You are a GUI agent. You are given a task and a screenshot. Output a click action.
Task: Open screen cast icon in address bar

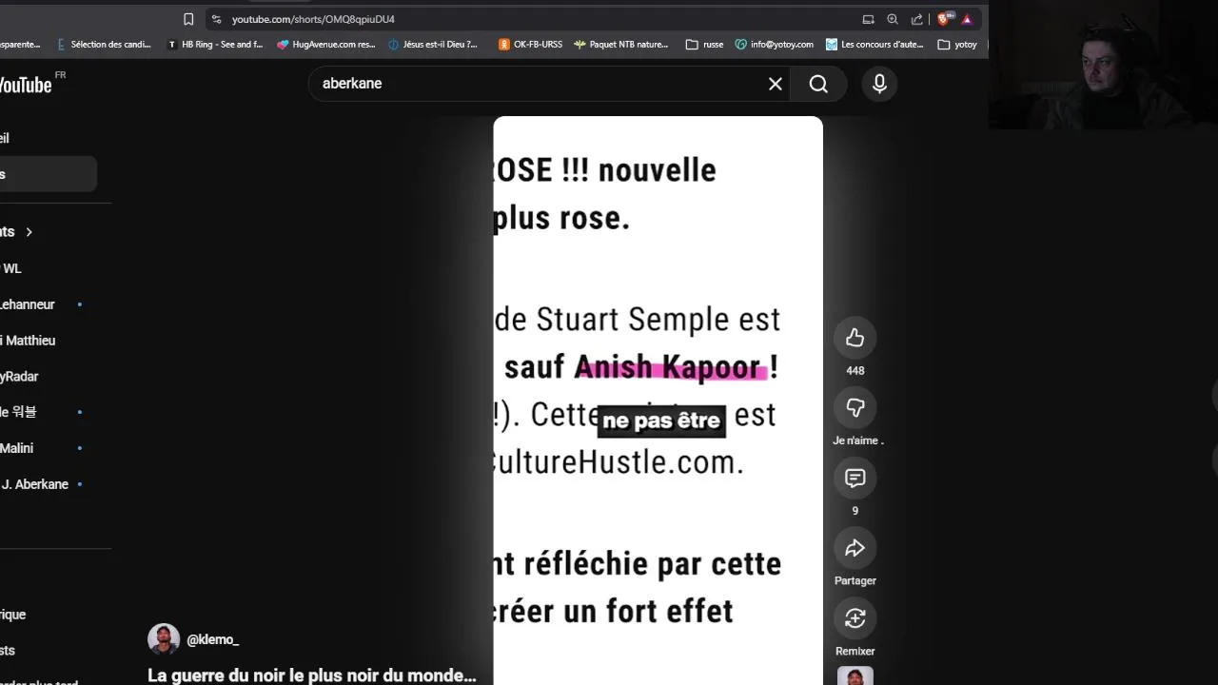pyautogui.click(x=868, y=19)
